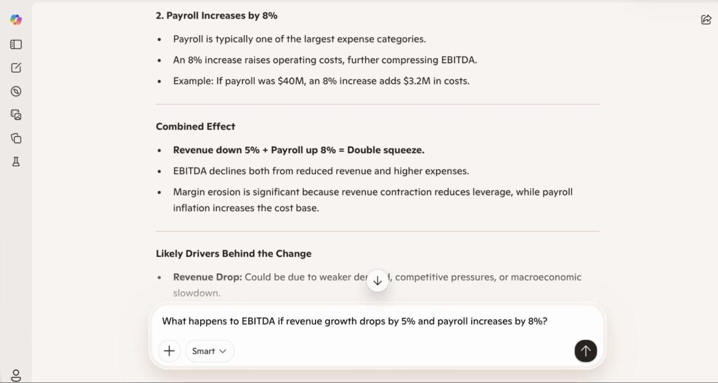Screen dimensions: 718x383
Task: Start a new chat using the compose icon
Action: click(x=15, y=67)
